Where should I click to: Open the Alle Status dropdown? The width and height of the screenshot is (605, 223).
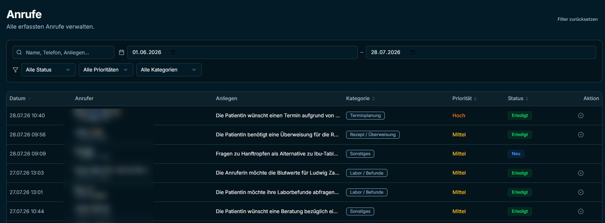[x=48, y=70]
